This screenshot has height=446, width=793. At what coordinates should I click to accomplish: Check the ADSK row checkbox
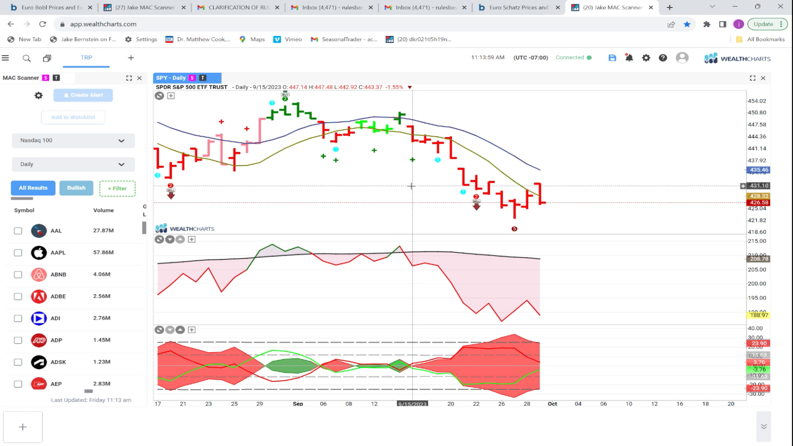[18, 362]
